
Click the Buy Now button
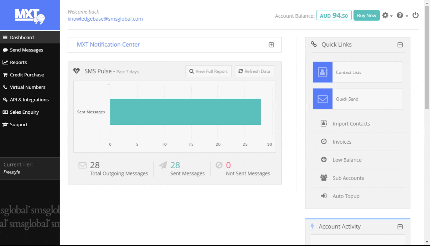pyautogui.click(x=366, y=15)
